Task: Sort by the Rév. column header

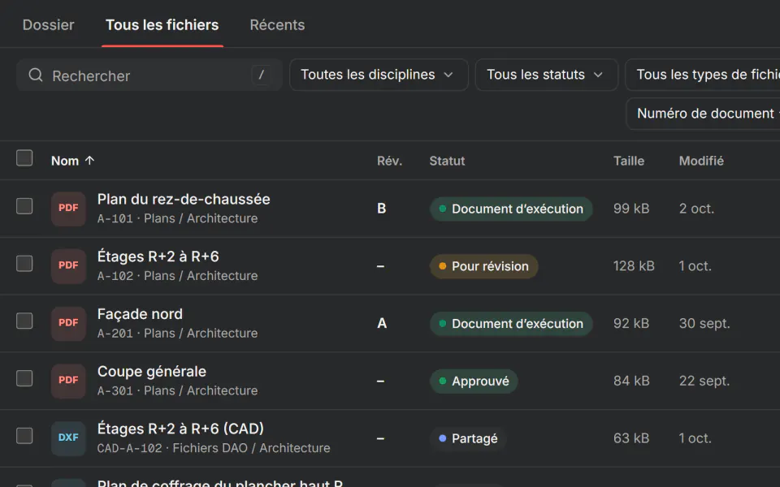Action: coord(389,161)
